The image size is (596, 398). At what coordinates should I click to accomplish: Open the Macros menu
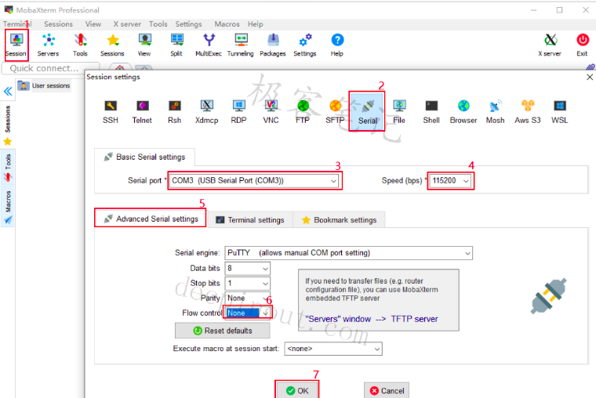(x=227, y=24)
